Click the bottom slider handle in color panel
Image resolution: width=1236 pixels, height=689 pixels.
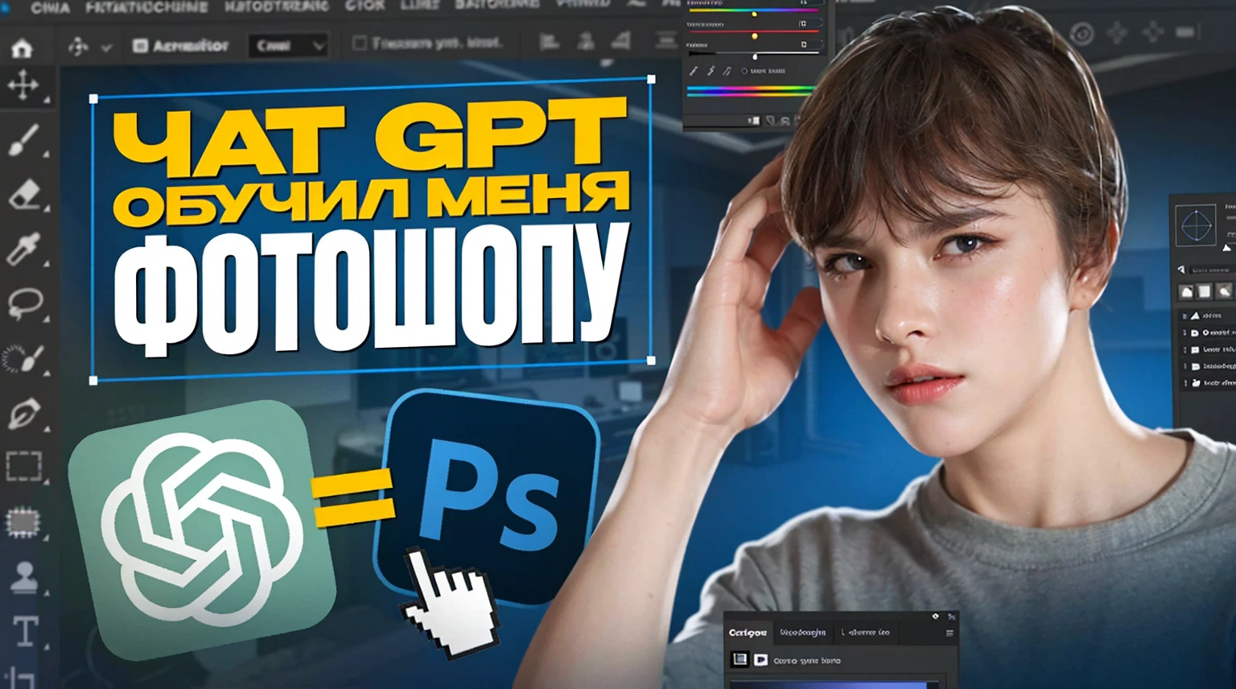point(754,56)
